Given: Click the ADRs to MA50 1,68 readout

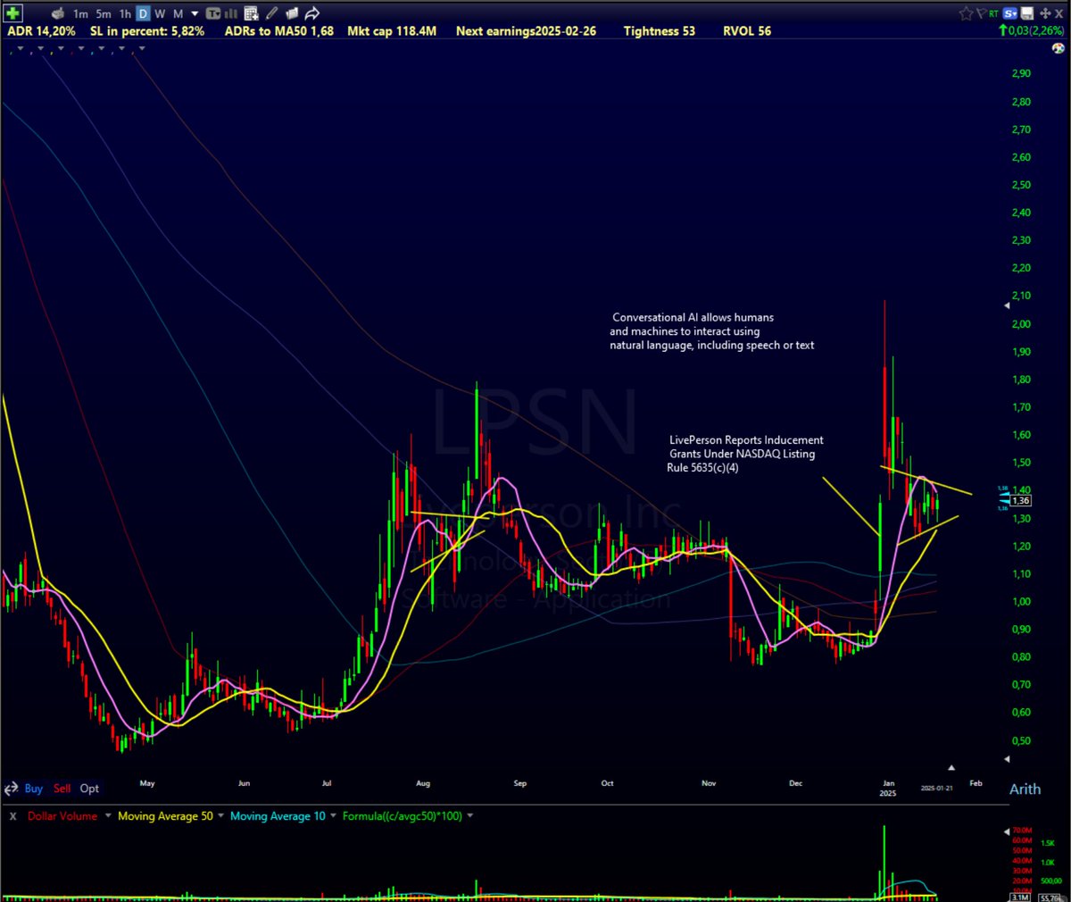Looking at the screenshot, I should [x=279, y=31].
